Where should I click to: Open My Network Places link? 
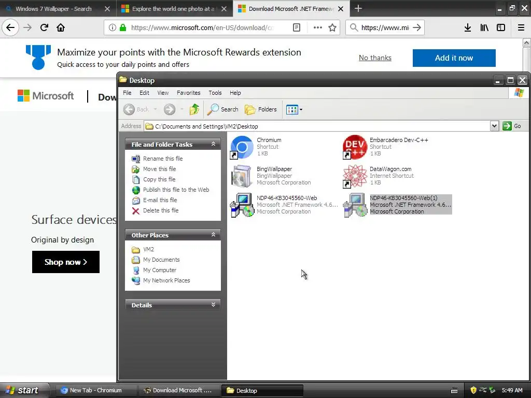coord(166,280)
